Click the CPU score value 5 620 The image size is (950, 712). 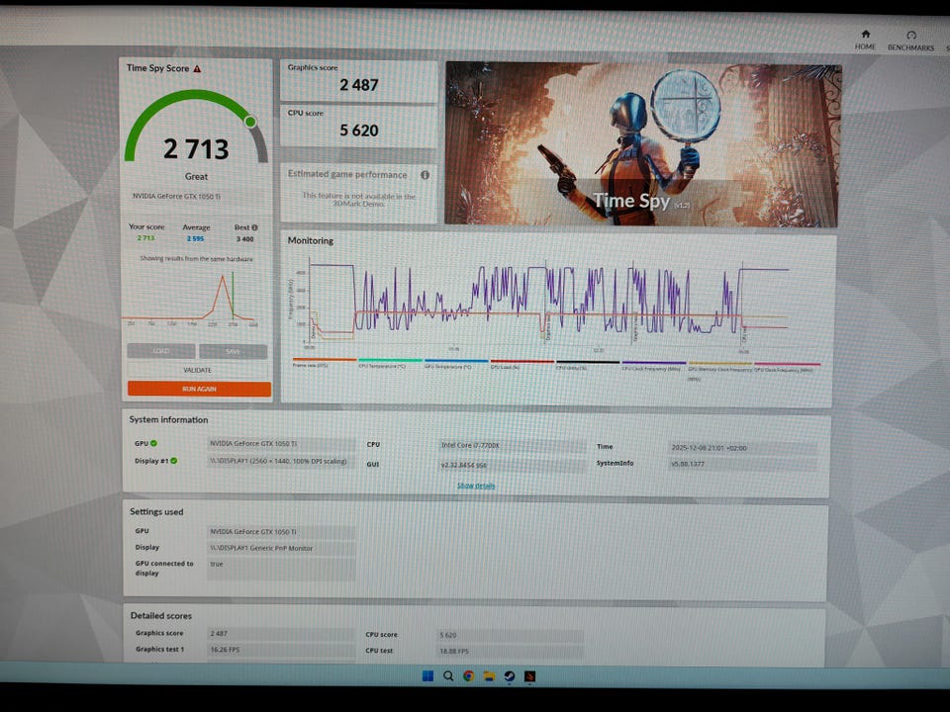358,131
